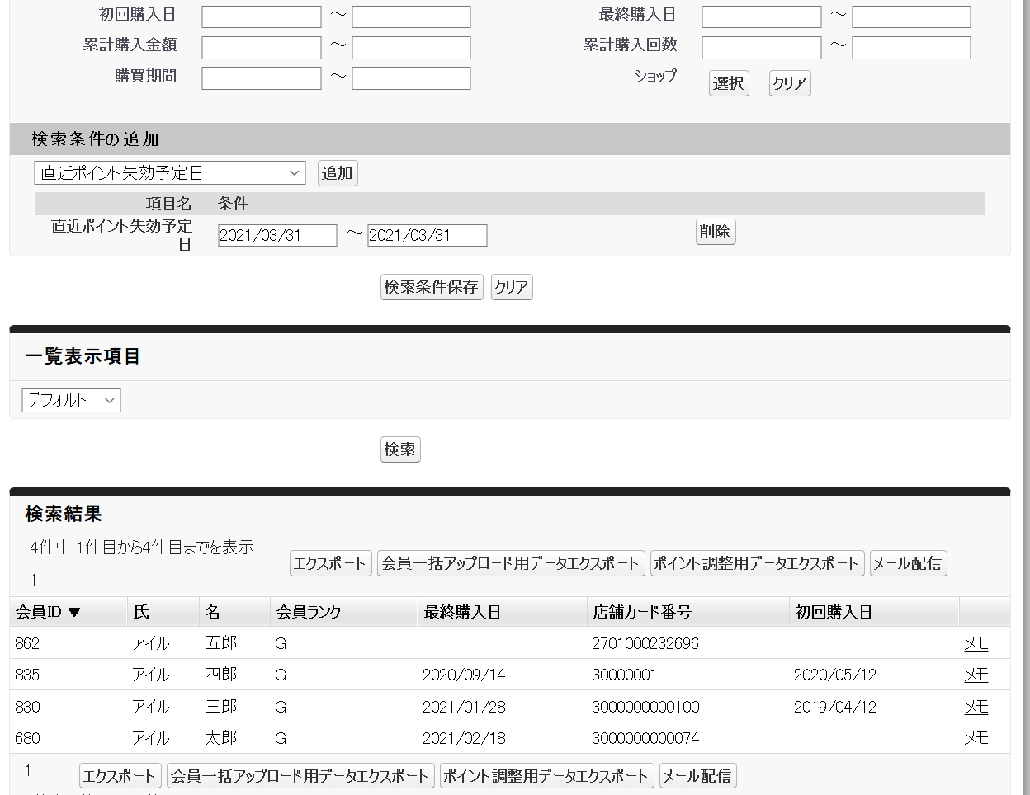The height and width of the screenshot is (795, 1030).
Task: Click the 検索 search button
Action: pos(399,449)
